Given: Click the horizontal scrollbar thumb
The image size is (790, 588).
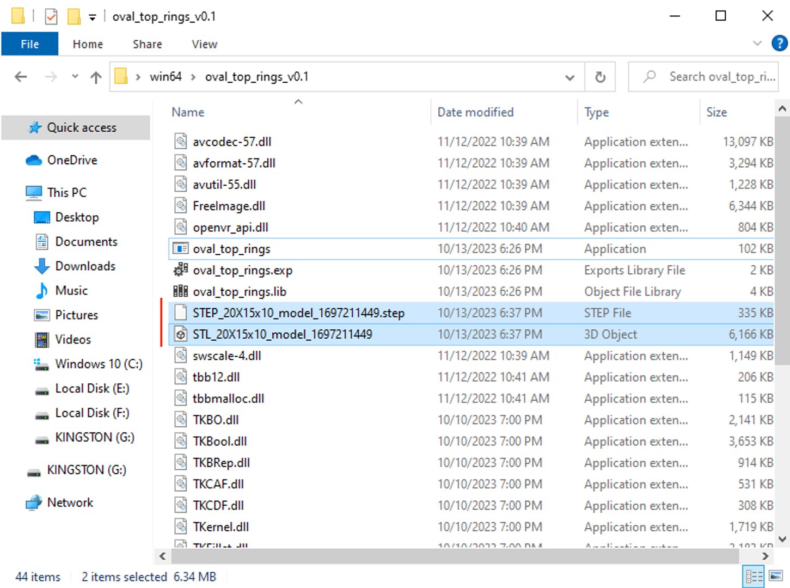Looking at the screenshot, I should [x=455, y=556].
